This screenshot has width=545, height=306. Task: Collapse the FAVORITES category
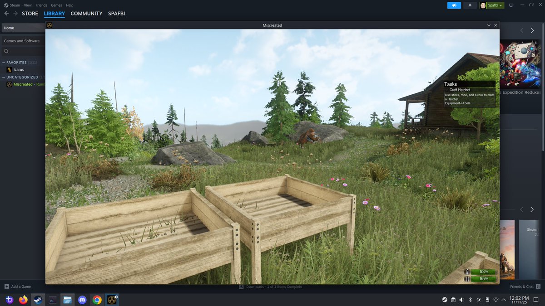(4, 62)
